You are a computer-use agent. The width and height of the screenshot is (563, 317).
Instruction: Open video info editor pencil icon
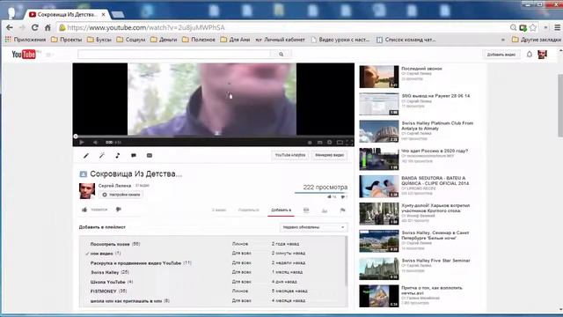86,155
